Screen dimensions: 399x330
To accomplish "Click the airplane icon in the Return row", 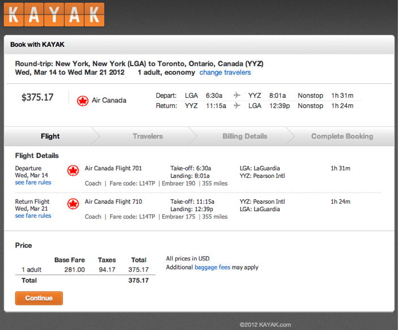I will pos(237,105).
